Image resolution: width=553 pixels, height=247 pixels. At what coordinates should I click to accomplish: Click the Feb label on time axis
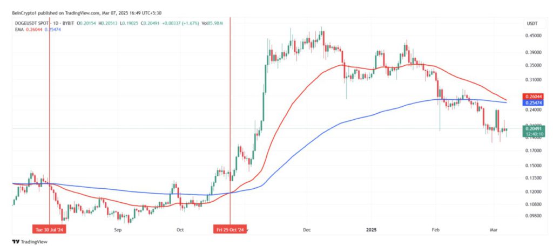[436, 229]
